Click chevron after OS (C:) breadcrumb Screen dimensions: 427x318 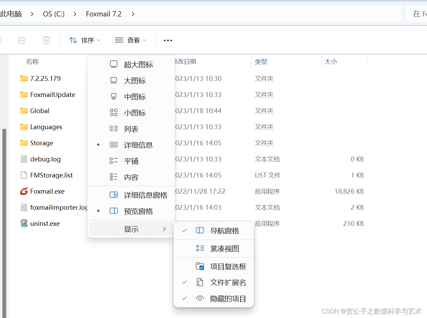pyautogui.click(x=75, y=14)
